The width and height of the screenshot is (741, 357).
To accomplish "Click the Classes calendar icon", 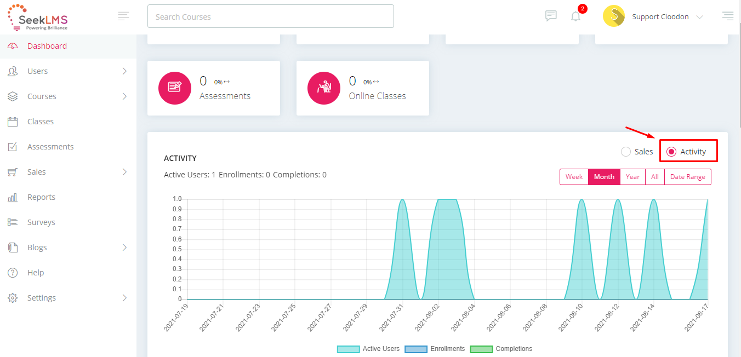I will [13, 122].
